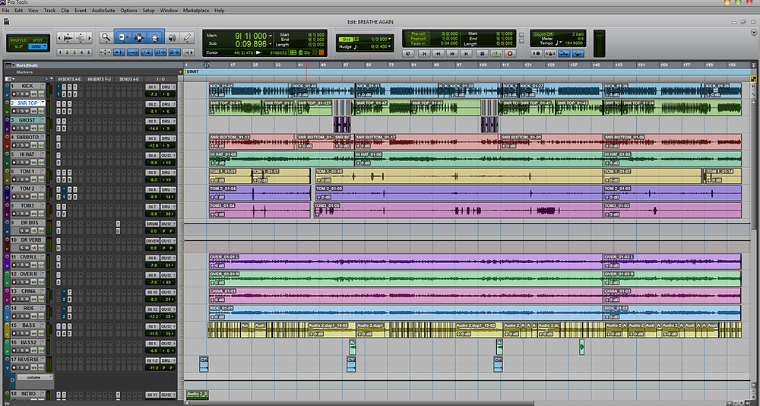Click the Online sync clock button
The image size is (760, 406).
click(x=408, y=53)
